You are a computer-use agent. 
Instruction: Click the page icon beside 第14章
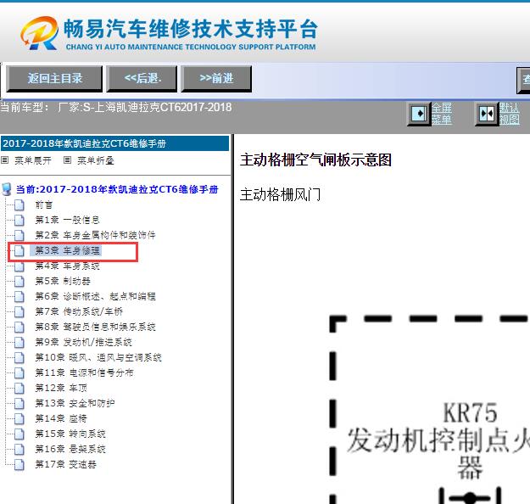tap(20, 418)
